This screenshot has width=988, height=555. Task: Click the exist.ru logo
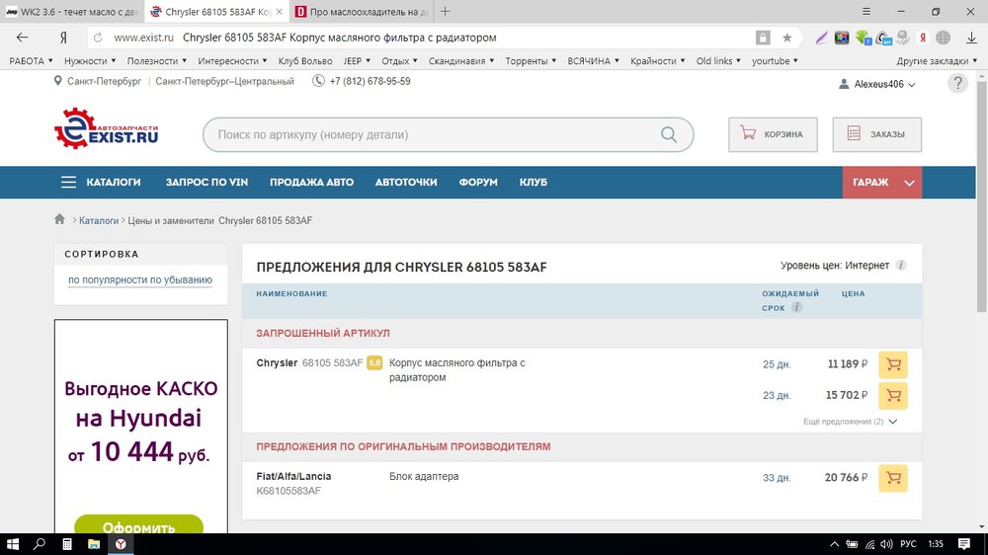106,128
